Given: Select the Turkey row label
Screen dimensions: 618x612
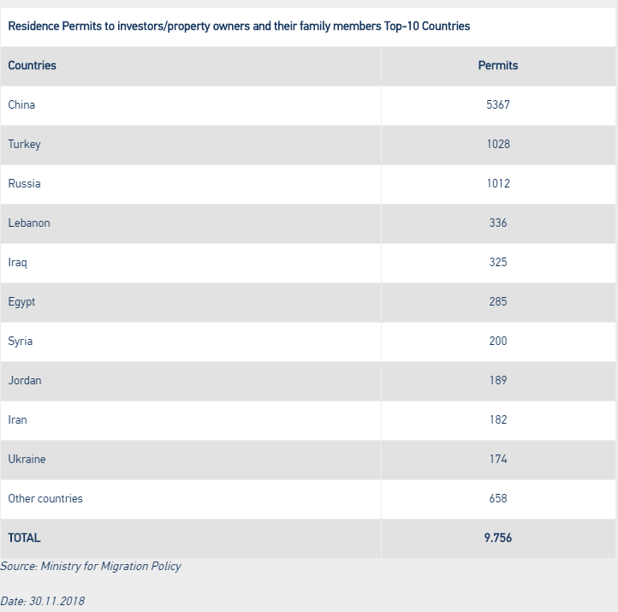Looking at the screenshot, I should [24, 144].
